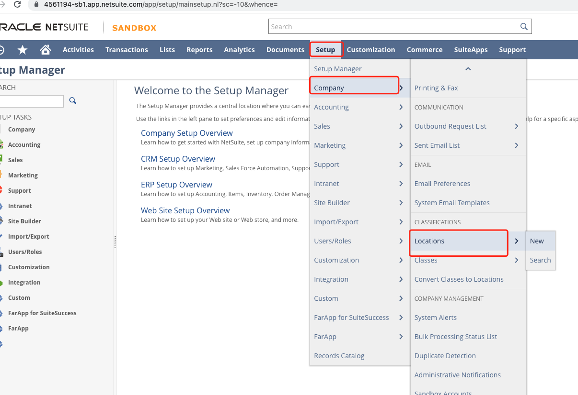
Task: Open the Support menu in nav bar
Action: point(512,50)
